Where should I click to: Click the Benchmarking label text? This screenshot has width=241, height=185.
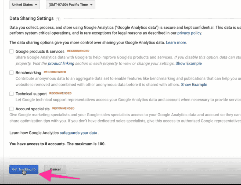click(x=28, y=73)
